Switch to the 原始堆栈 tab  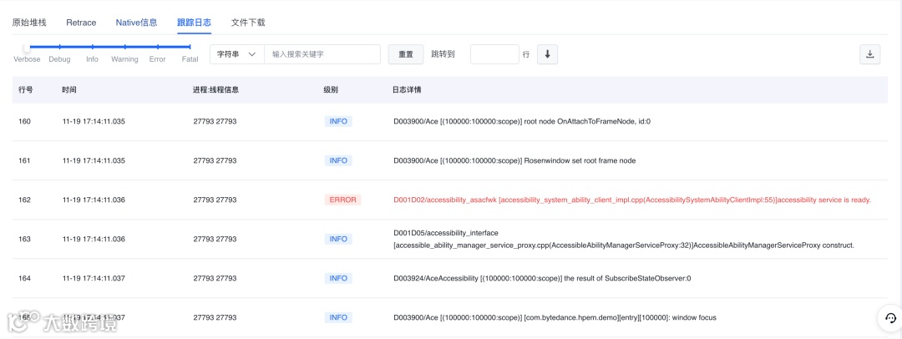[29, 23]
